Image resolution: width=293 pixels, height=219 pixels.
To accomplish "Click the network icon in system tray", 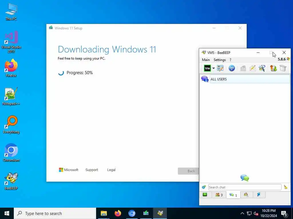I will 249,213.
